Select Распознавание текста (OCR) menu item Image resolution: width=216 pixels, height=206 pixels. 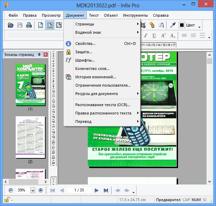(102, 105)
